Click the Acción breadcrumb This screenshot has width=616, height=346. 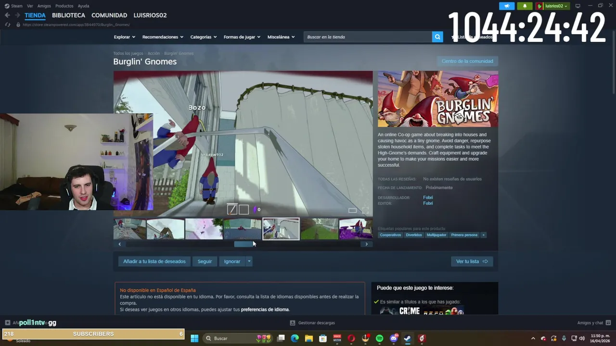(x=154, y=53)
